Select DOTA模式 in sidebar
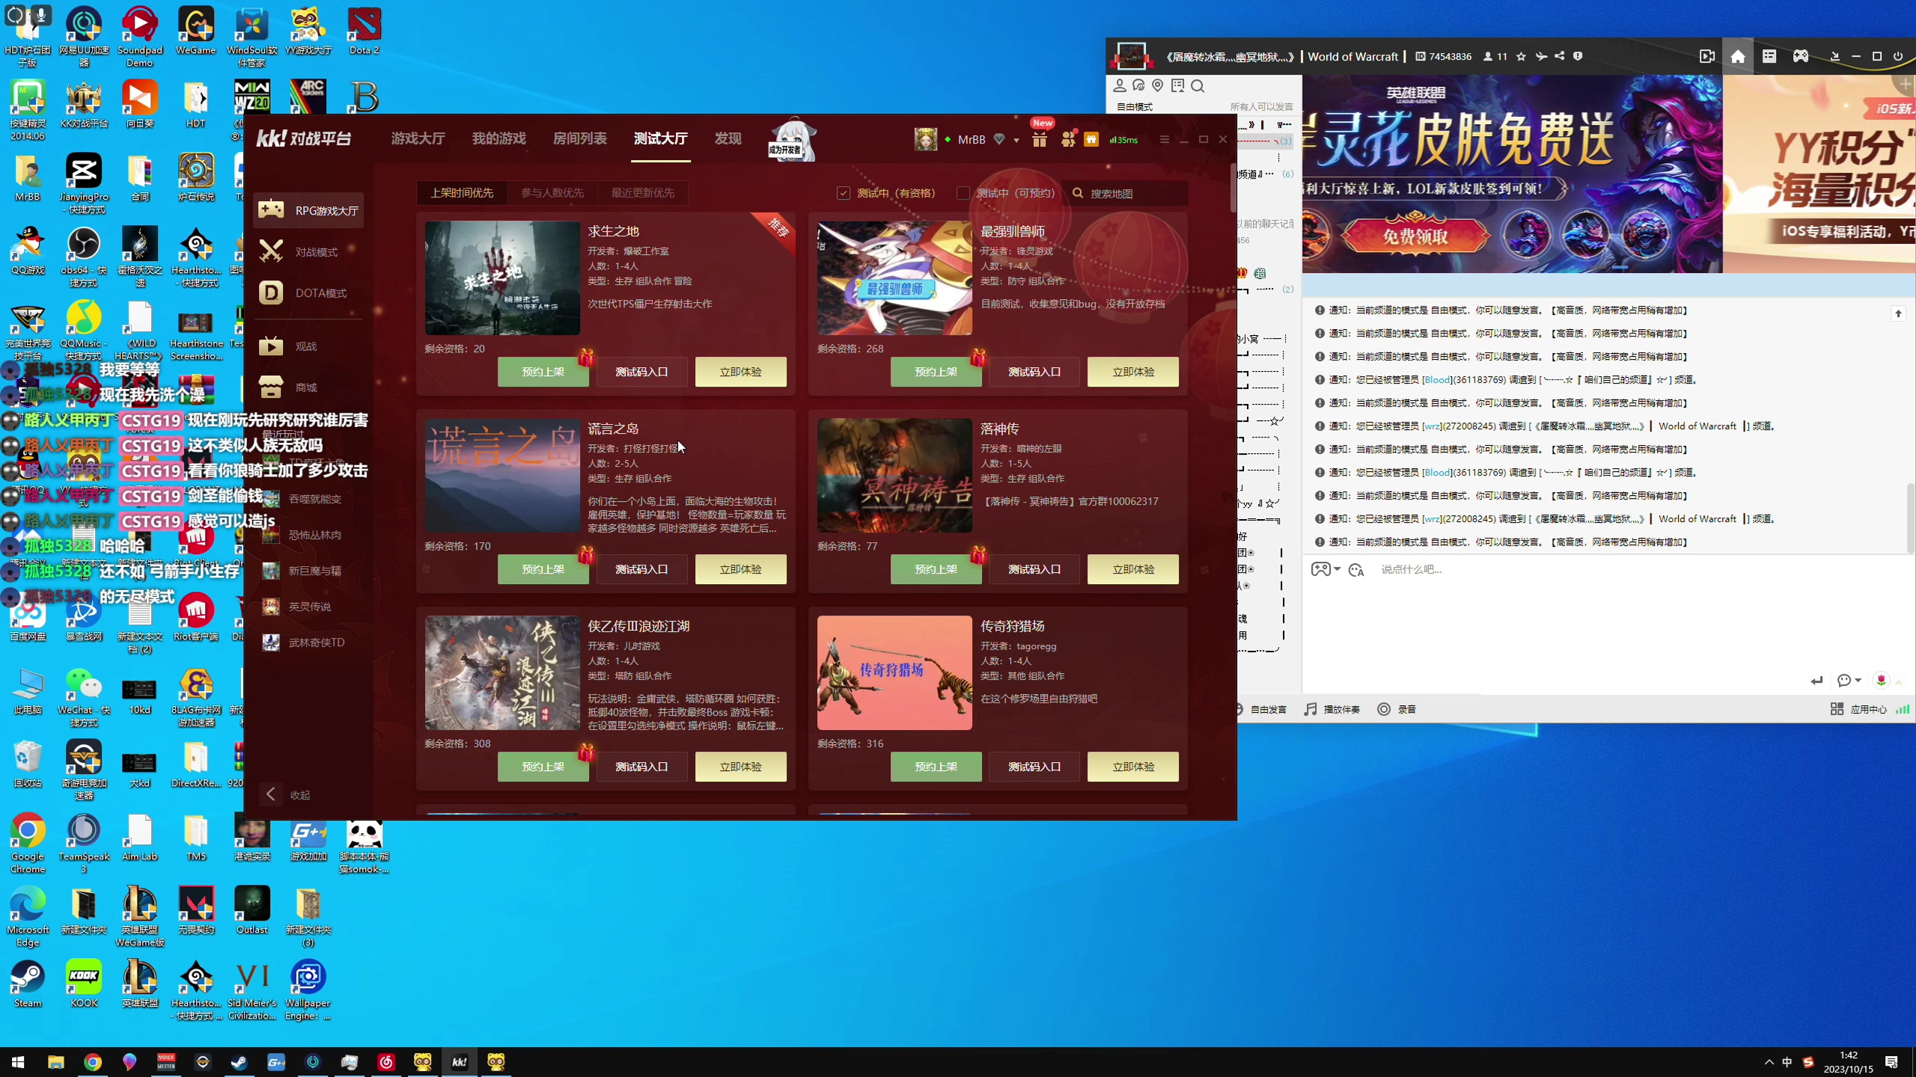1916x1077 pixels. click(308, 293)
